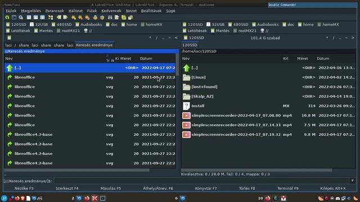Viewport: 360px width, 202px height.
Task: Open the left panel drive list button
Action: [9, 38]
